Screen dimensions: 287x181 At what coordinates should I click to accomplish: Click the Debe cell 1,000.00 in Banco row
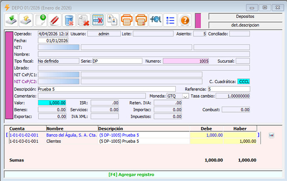coord(207,135)
